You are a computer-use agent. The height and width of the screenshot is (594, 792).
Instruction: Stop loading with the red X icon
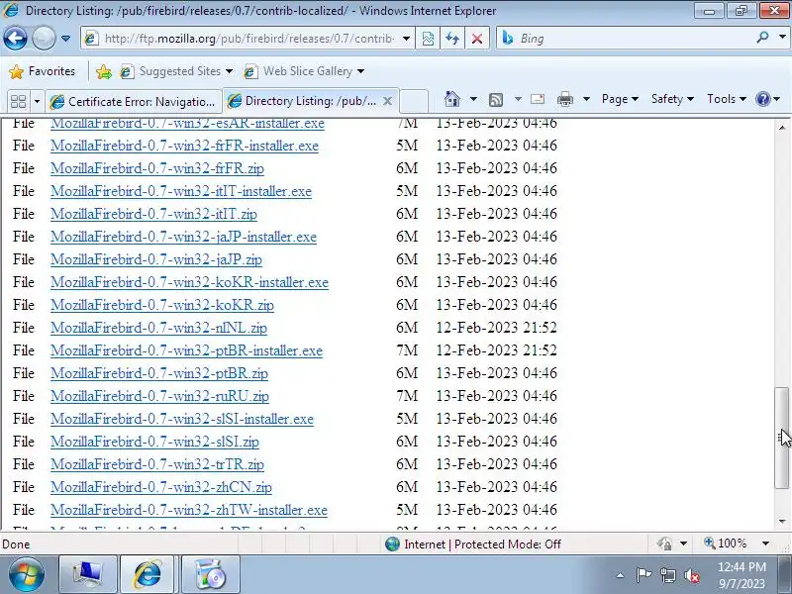476,39
